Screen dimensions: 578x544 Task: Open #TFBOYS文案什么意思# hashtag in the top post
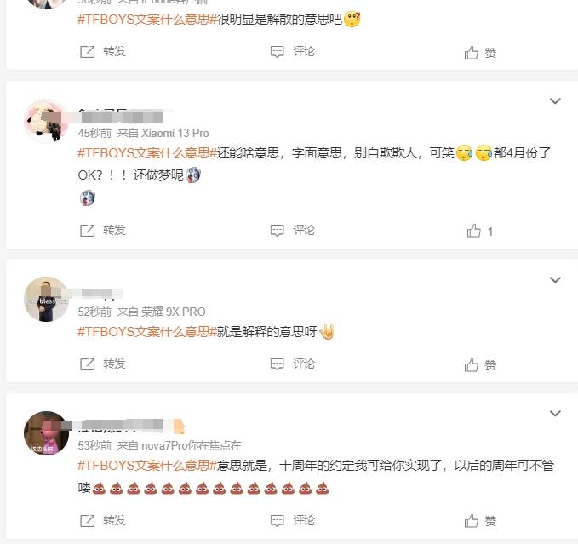146,20
